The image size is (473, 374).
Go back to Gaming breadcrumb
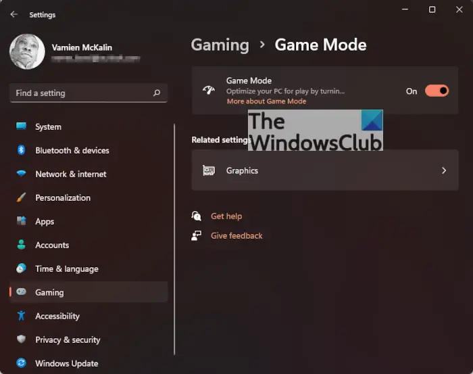click(x=220, y=45)
